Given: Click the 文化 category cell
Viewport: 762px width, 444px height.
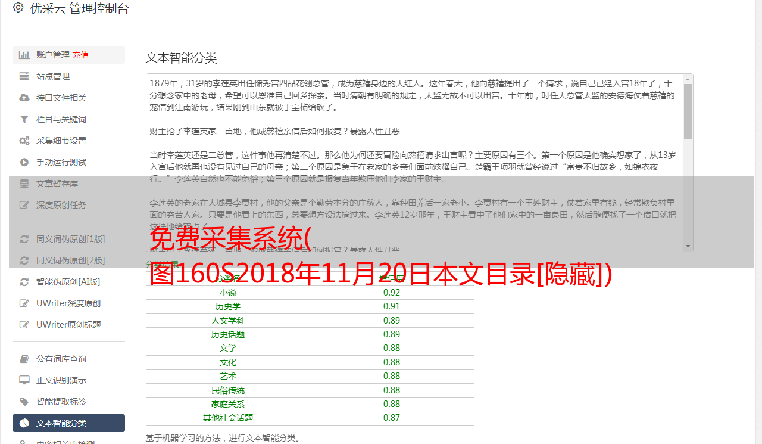Looking at the screenshot, I should click(228, 362).
